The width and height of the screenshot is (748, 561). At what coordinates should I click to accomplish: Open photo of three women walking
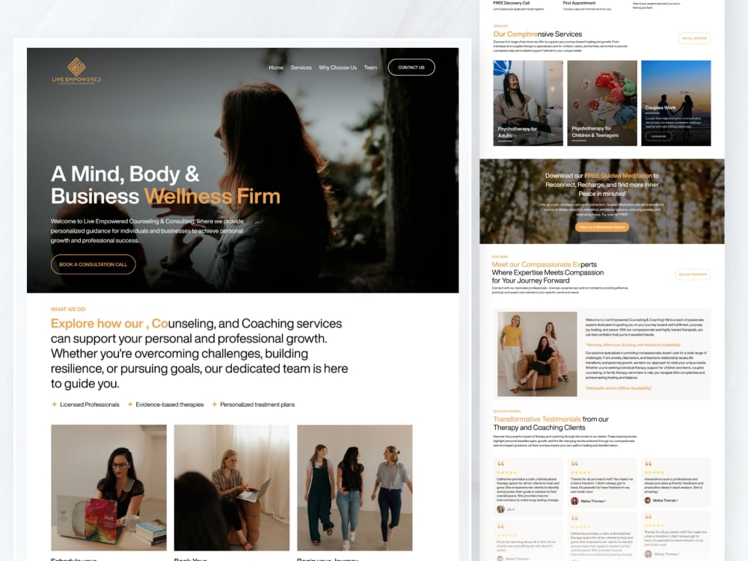(x=355, y=488)
